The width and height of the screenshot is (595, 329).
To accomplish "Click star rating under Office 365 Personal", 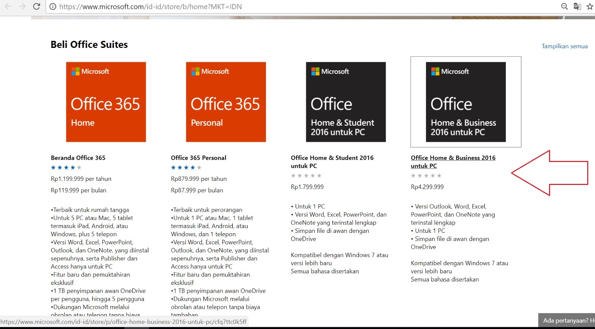I will click(x=186, y=167).
